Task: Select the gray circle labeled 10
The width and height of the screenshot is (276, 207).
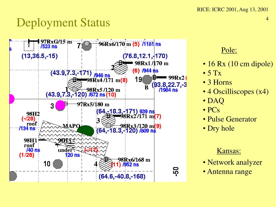Action: click(x=58, y=164)
